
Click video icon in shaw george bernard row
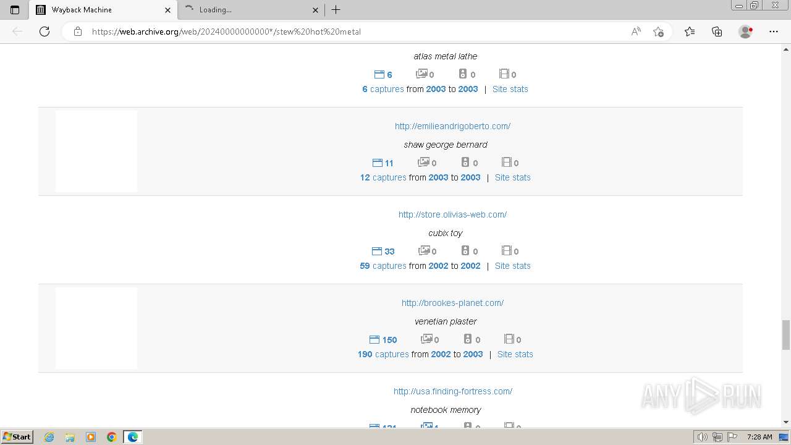click(x=506, y=162)
